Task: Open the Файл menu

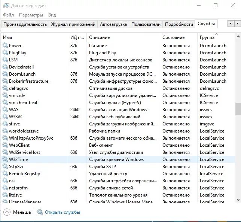Action: 9,15
